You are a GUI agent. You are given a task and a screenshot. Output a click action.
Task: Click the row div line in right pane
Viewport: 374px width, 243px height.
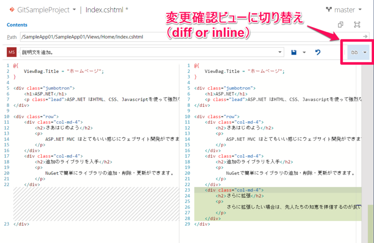(217, 117)
